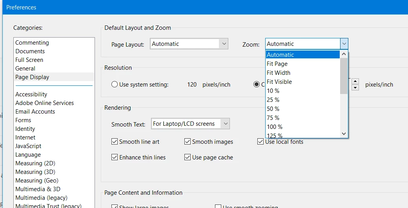
Task: Select Multimedia (legacy) category
Action: click(41, 197)
